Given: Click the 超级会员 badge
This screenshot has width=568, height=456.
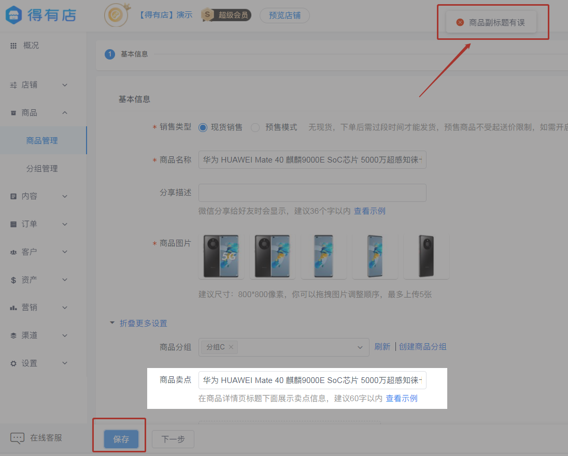Looking at the screenshot, I should pyautogui.click(x=226, y=15).
